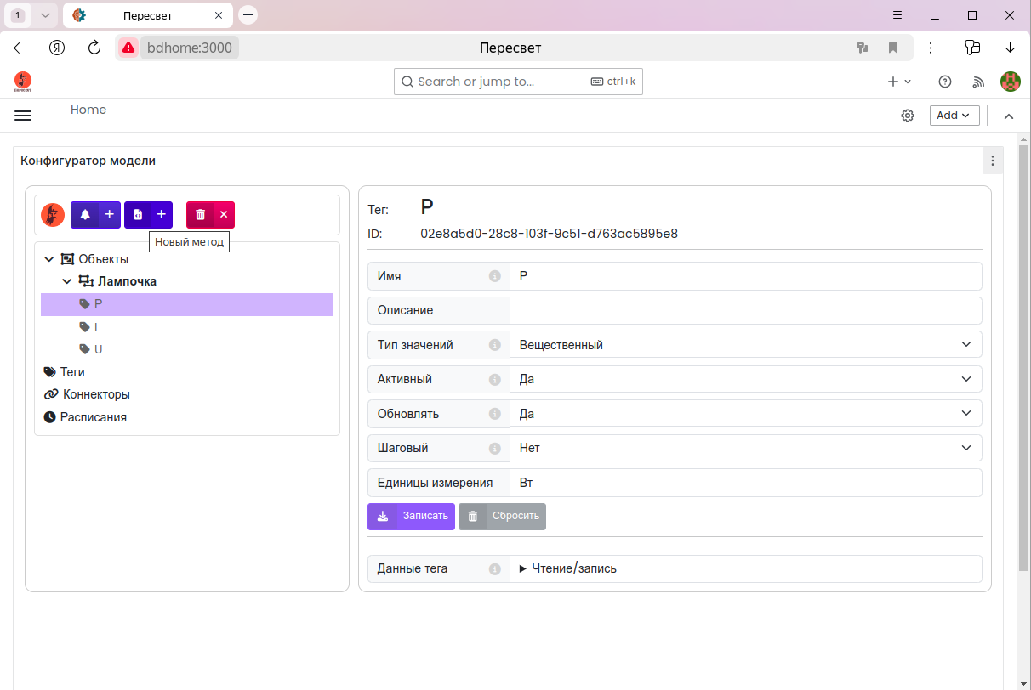
Task: Click the ID value 02e8a5d0-28c8-103f-9c51-d763ac5895e8
Action: (x=549, y=234)
